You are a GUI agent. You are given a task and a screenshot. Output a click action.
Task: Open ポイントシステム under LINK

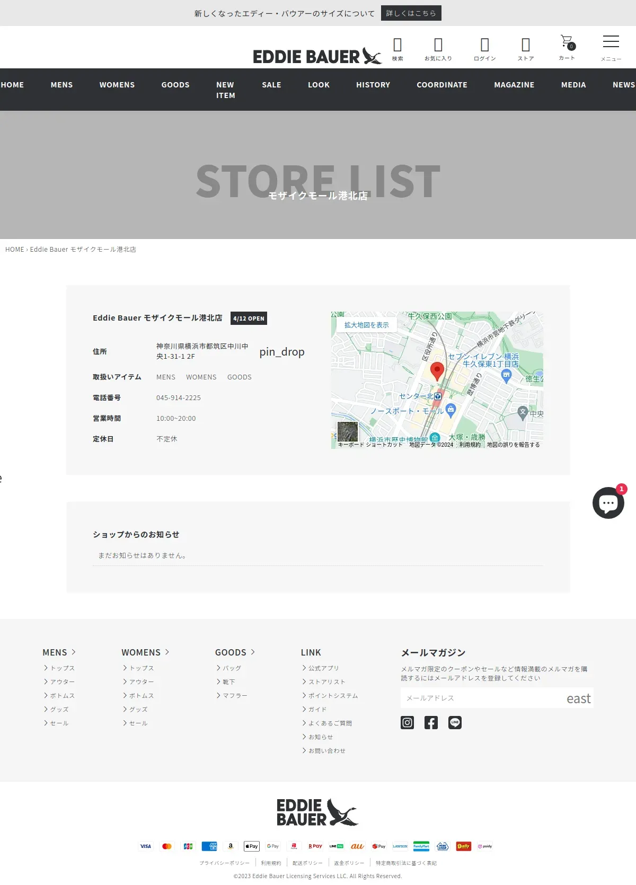point(330,696)
